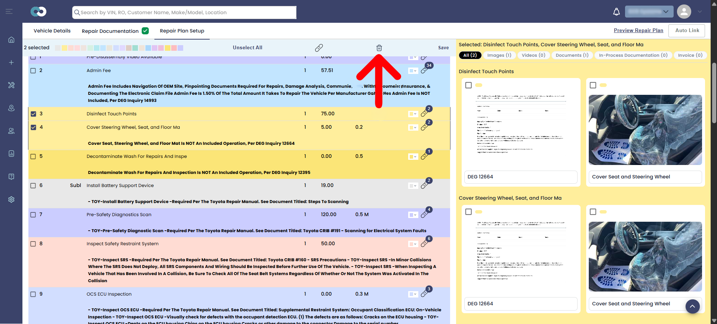The image size is (717, 324).
Task: Check the Install Battery Support Device checkbox
Action: point(33,186)
